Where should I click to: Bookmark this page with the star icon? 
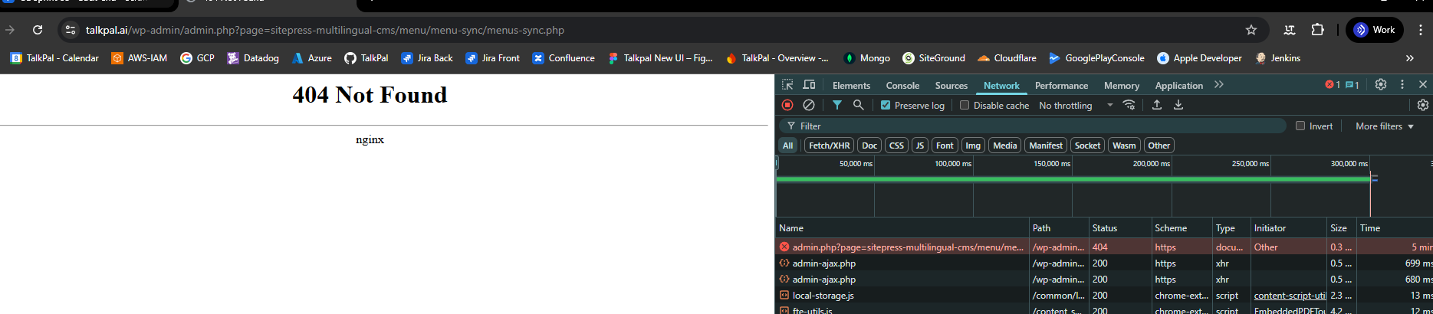click(x=1251, y=30)
